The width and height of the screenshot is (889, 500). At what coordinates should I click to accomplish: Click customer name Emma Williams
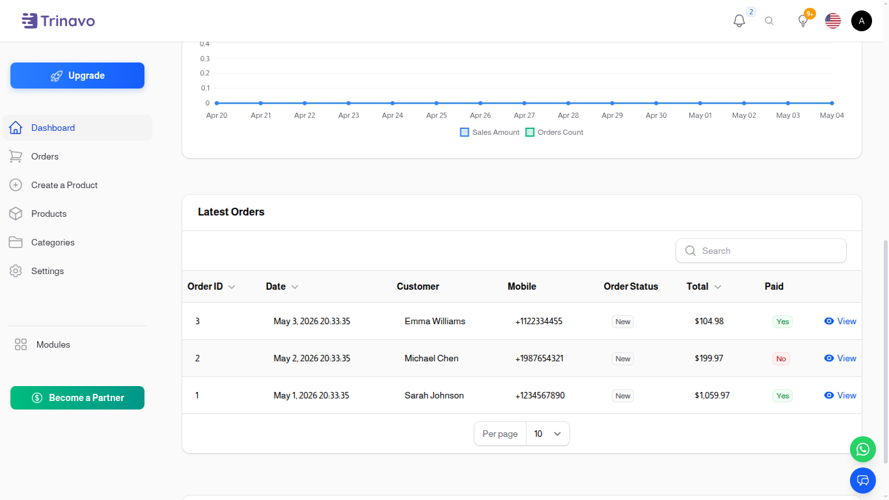click(x=435, y=321)
